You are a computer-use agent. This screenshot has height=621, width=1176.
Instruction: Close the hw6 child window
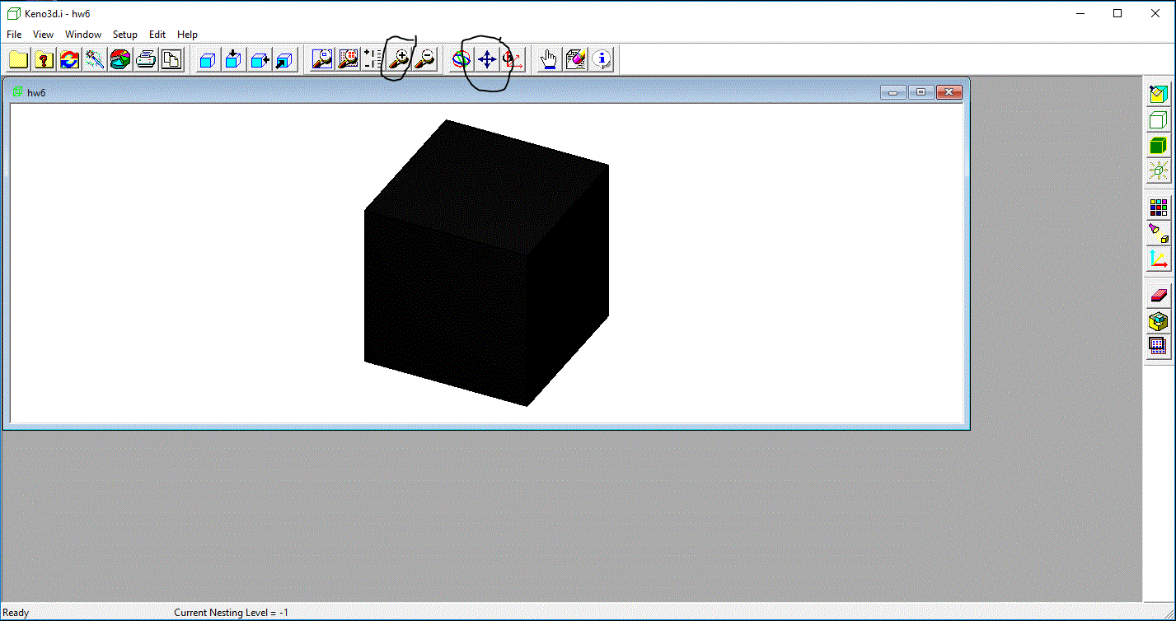coord(949,92)
